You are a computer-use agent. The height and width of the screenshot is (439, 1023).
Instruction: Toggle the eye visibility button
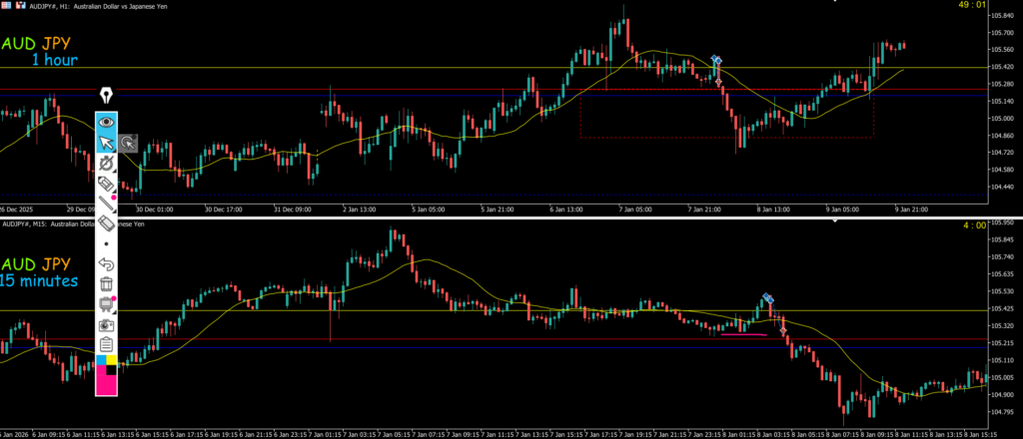[106, 122]
